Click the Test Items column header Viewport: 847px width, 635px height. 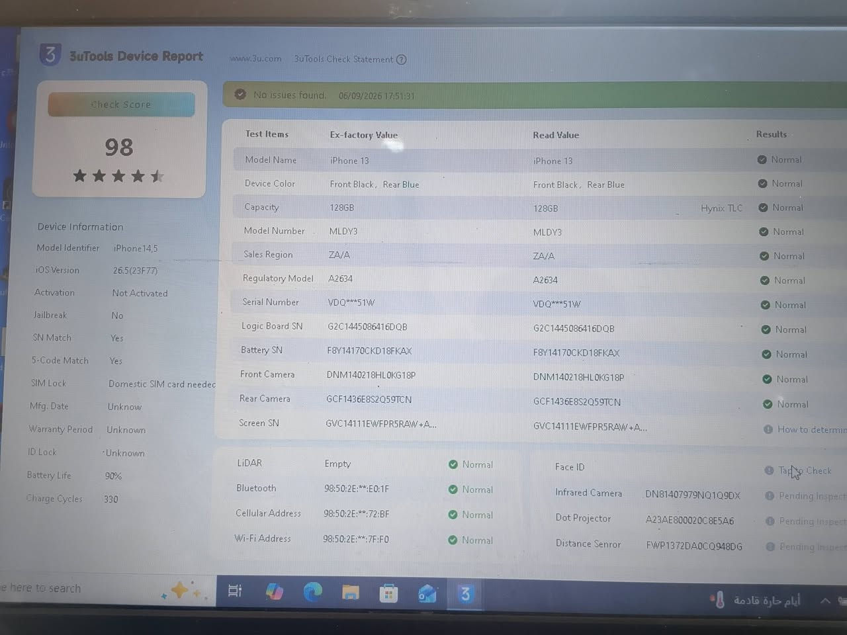tap(267, 134)
